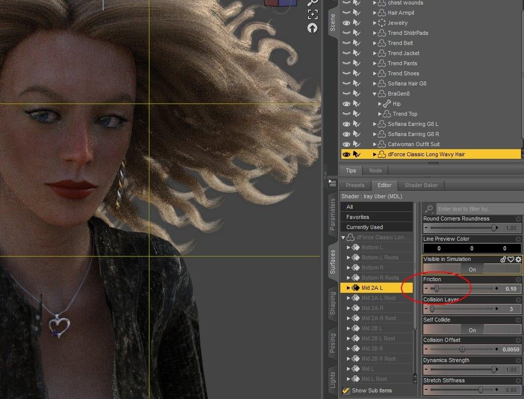Click the Bottom L surface material icon
This screenshot has width=524, height=399.
point(356,248)
